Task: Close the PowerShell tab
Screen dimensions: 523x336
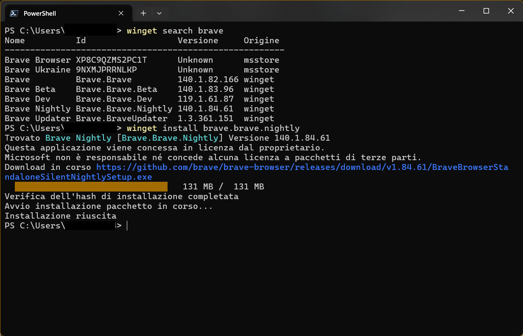Action: click(x=121, y=14)
